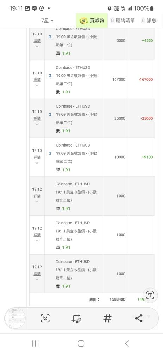Open the 訊息 tab
163x354 pixels.
coord(149,21)
